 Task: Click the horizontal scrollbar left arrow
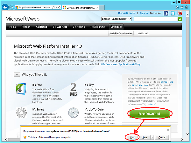click(x=6, y=140)
